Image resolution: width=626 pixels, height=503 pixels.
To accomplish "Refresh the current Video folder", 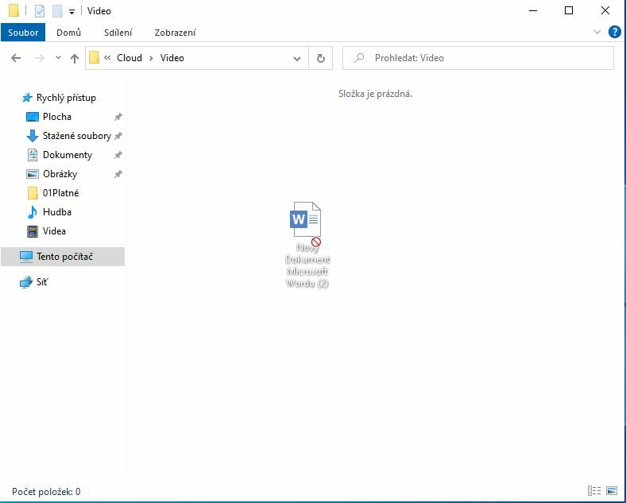I will point(320,58).
